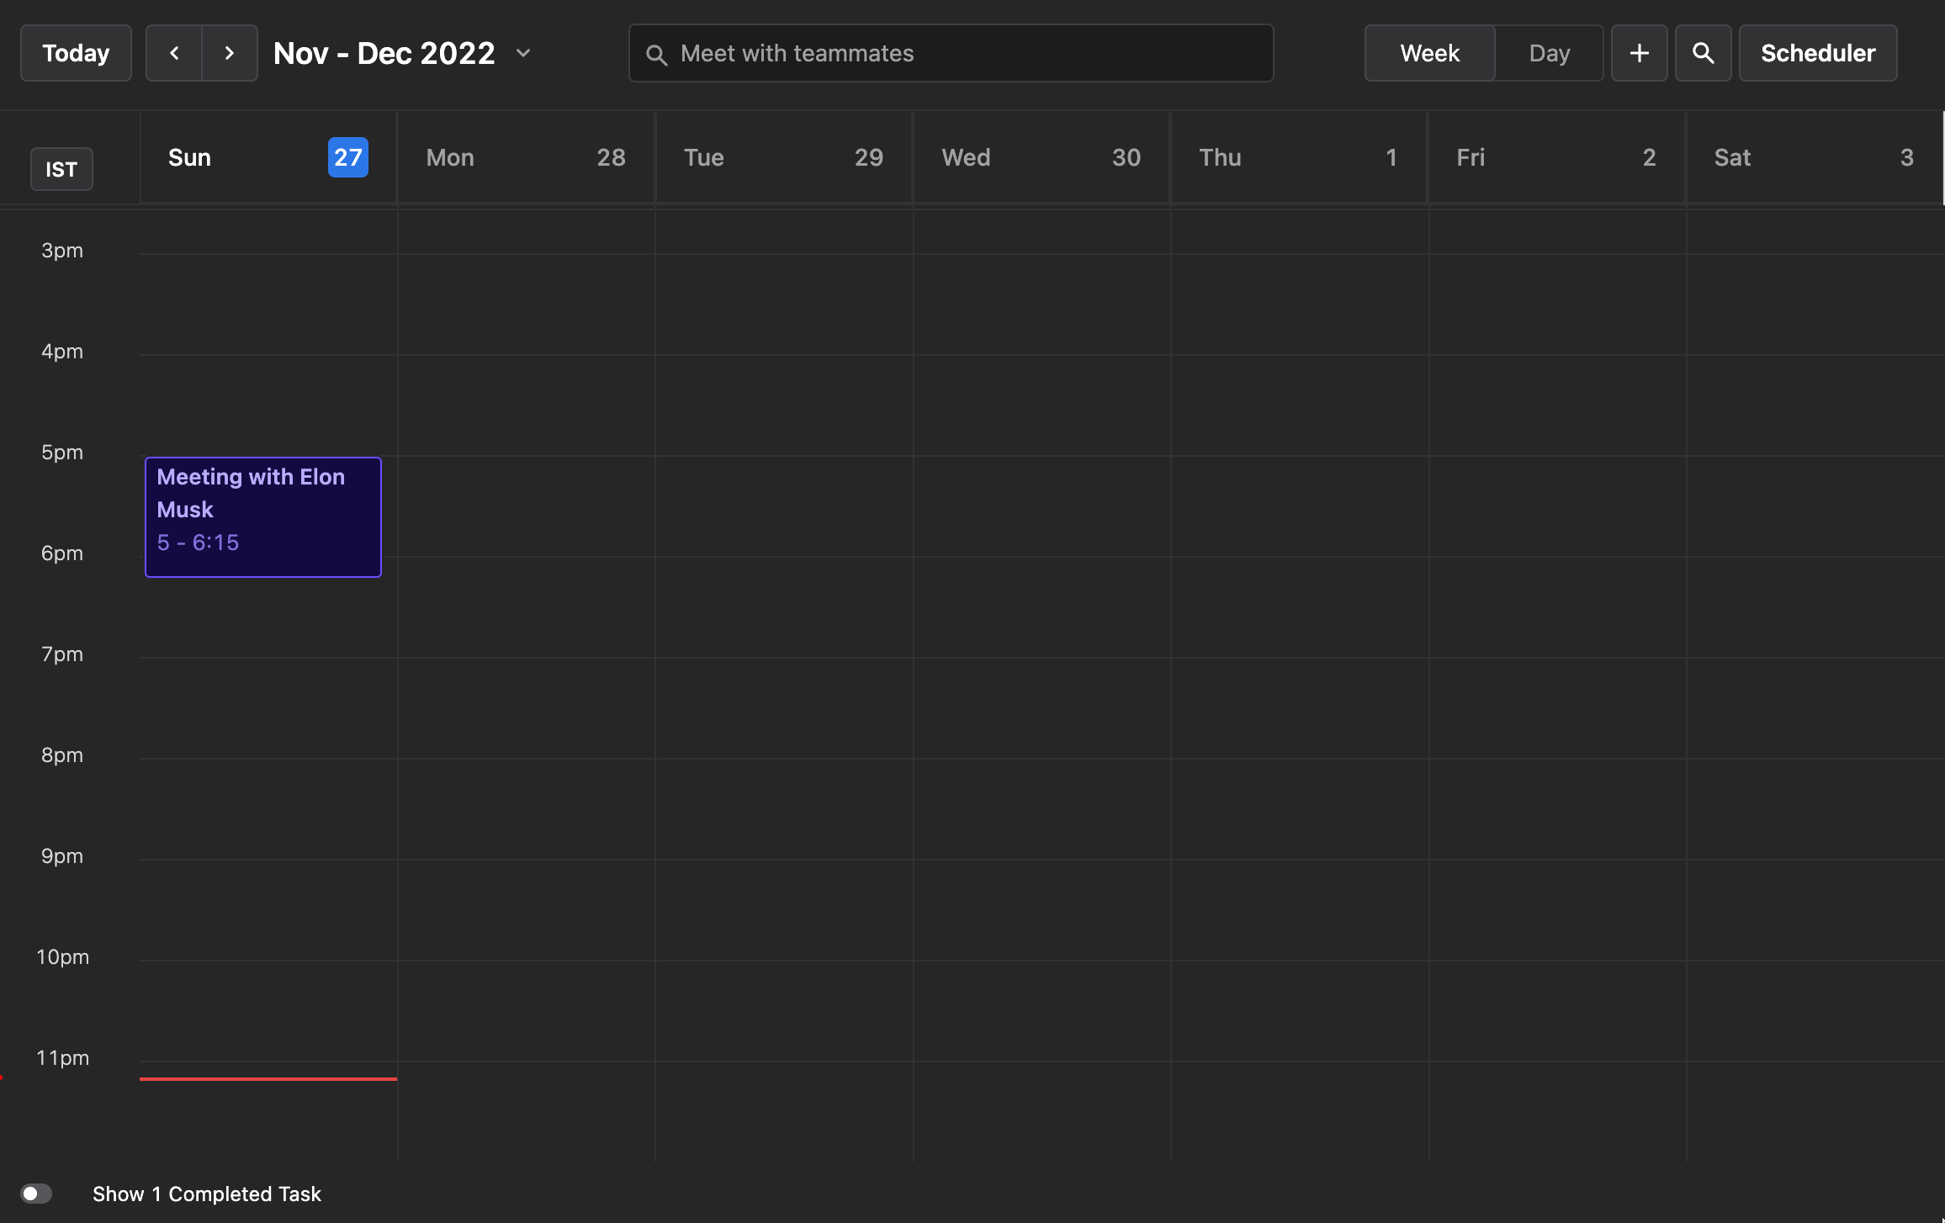1945x1223 pixels.
Task: Jump to Today using the Today button
Action: coord(75,52)
